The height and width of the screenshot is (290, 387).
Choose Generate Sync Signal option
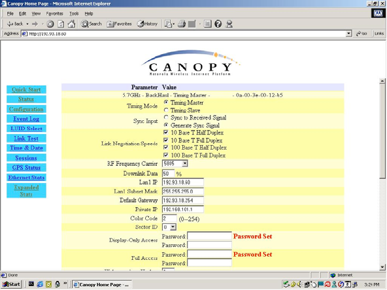(x=166, y=125)
